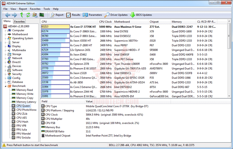Open the users icon in the toolbar
Screen dimensions: 233x149
(35, 15)
